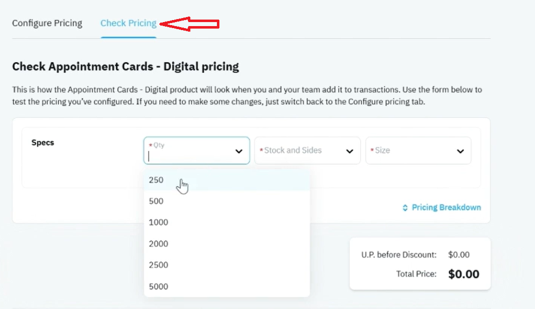Image resolution: width=535 pixels, height=309 pixels.
Task: Open the Check Pricing tab
Action: tap(128, 23)
